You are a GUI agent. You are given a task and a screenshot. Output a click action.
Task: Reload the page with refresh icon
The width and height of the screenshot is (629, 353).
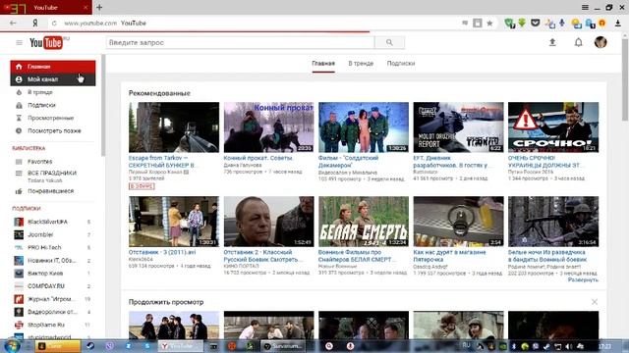pyautogui.click(x=54, y=24)
